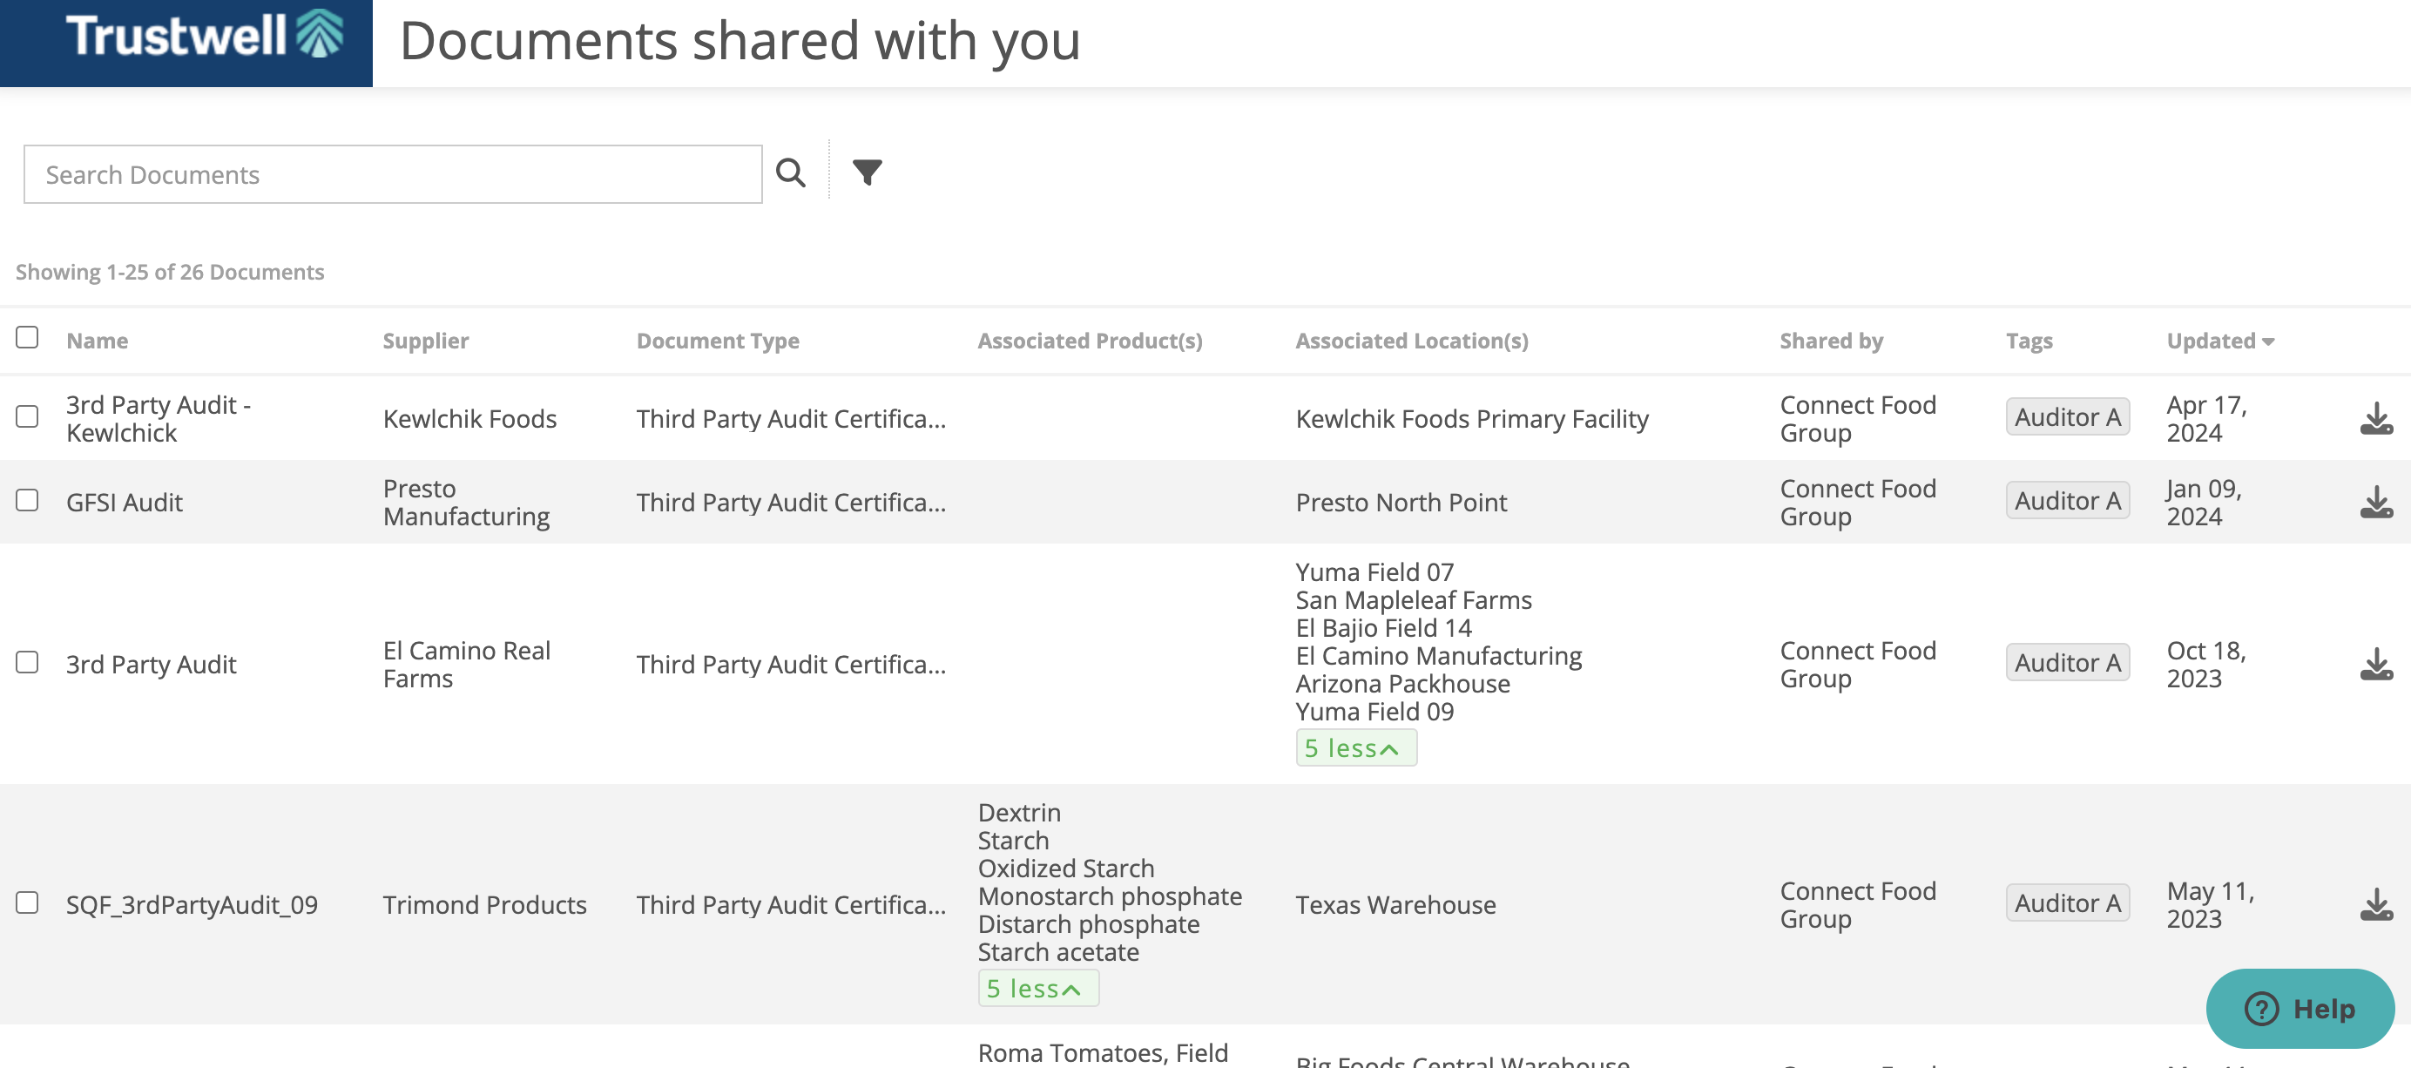
Task: Sort by the Name column header
Action: click(98, 341)
